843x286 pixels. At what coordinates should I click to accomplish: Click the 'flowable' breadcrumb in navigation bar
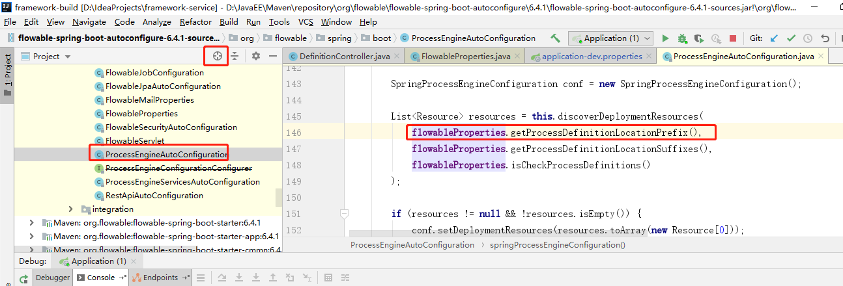pyautogui.click(x=285, y=38)
